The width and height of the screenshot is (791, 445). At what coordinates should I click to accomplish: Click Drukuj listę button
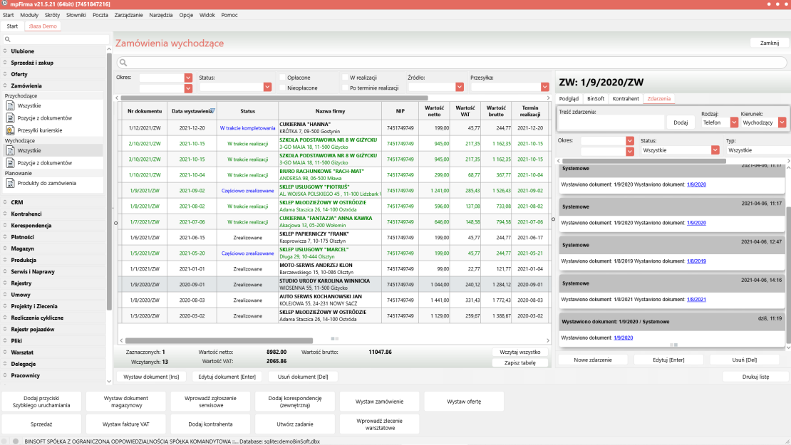(755, 377)
